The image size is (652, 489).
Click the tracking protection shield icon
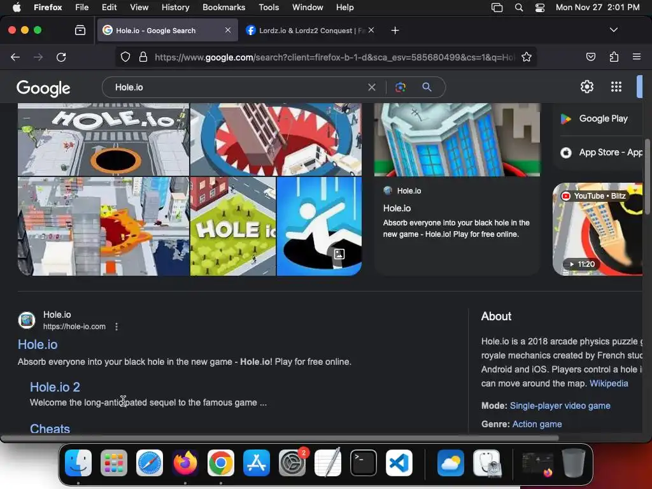[125, 57]
